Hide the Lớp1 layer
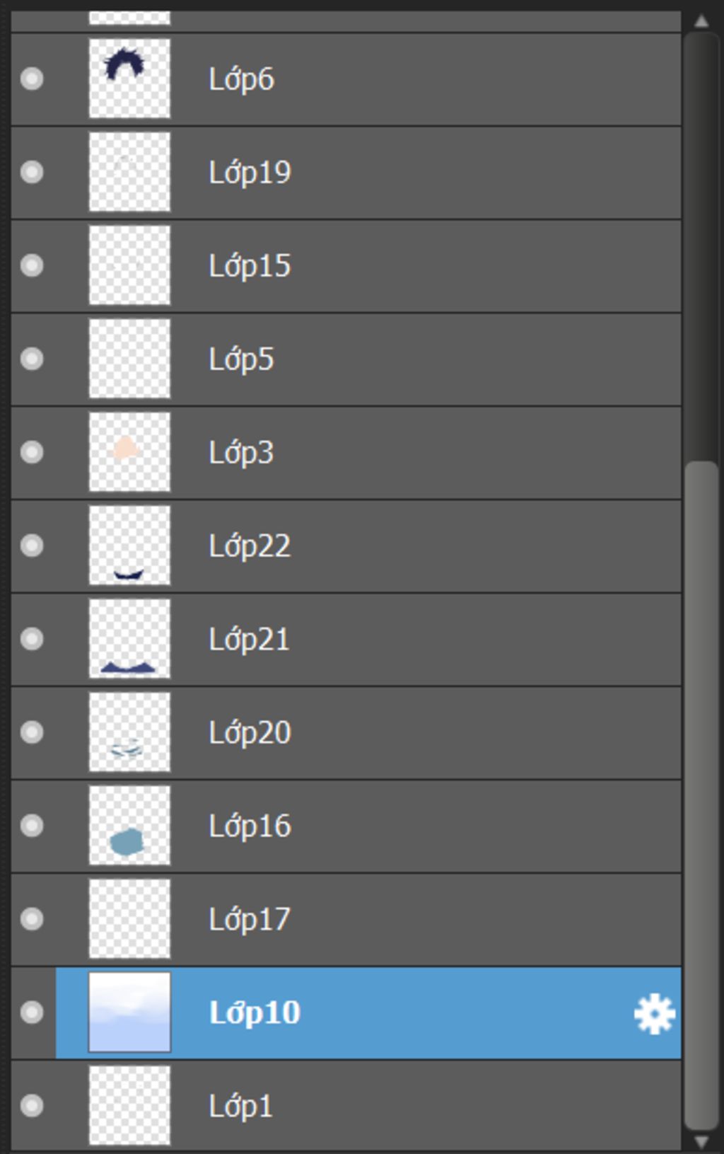The height and width of the screenshot is (1154, 724). pos(32,1106)
